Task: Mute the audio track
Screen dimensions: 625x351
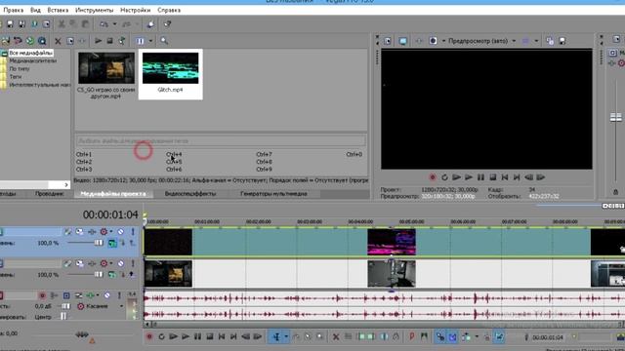Action: click(106, 295)
